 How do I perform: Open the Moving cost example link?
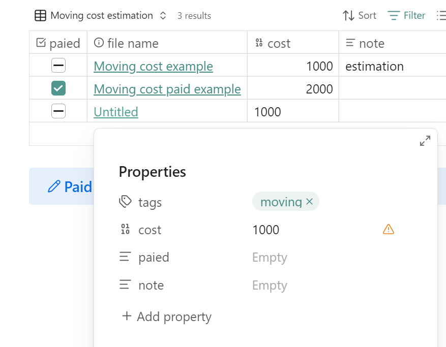(x=153, y=67)
